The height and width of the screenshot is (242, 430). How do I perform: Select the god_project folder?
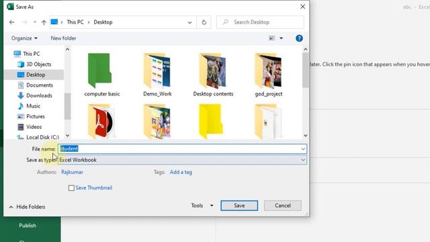[269, 75]
